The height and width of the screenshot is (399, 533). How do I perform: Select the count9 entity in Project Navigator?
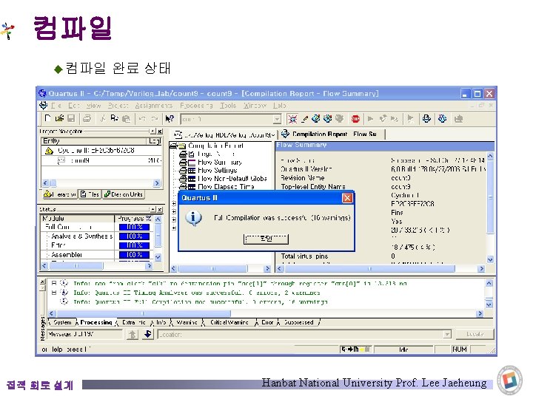[x=80, y=160]
